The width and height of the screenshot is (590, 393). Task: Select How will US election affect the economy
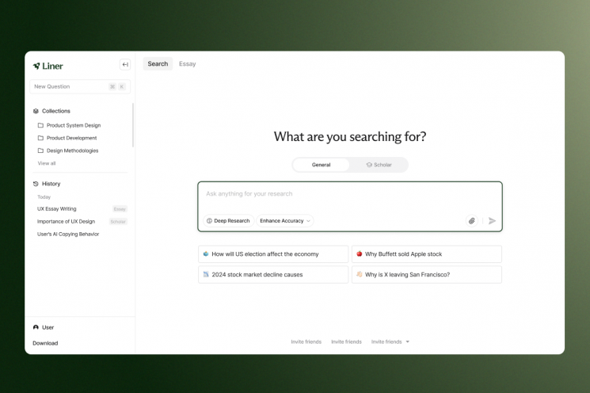273,254
